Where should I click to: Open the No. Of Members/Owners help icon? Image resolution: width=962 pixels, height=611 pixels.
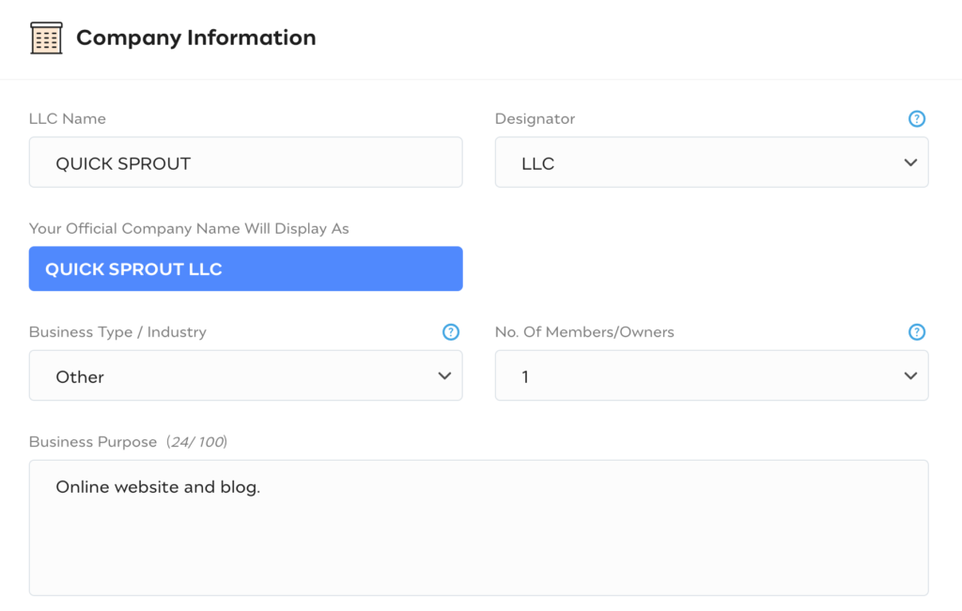point(917,332)
